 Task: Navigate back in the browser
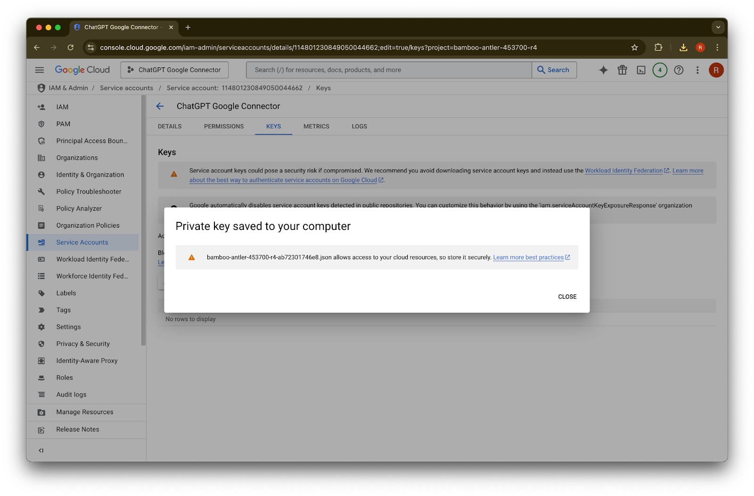pos(37,48)
